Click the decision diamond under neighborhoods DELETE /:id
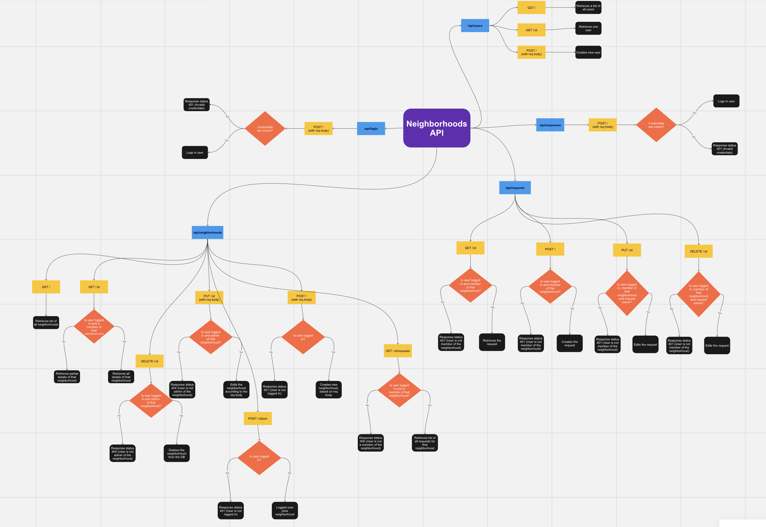The image size is (766, 527). [151, 400]
